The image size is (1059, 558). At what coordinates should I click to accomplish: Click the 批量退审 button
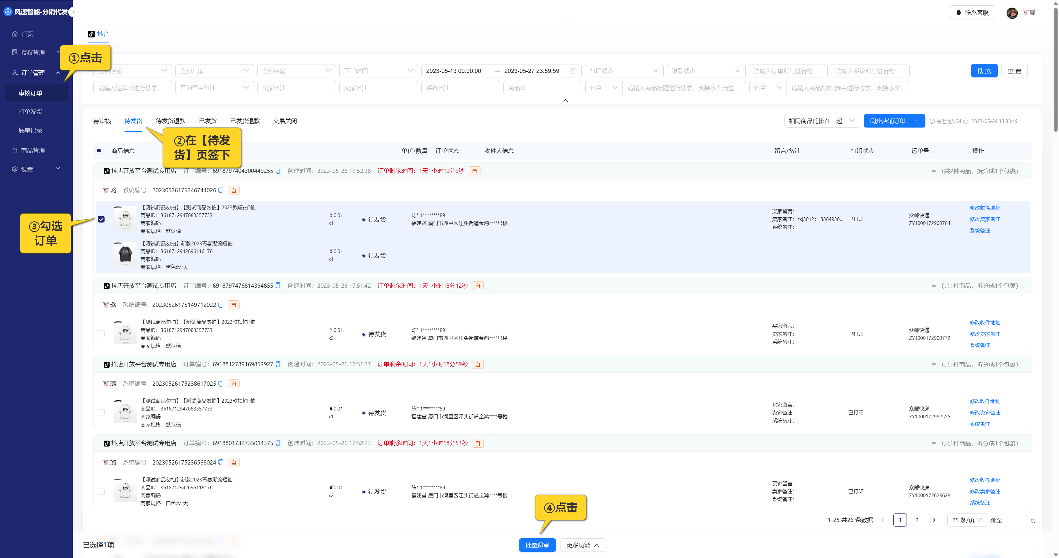coord(537,545)
